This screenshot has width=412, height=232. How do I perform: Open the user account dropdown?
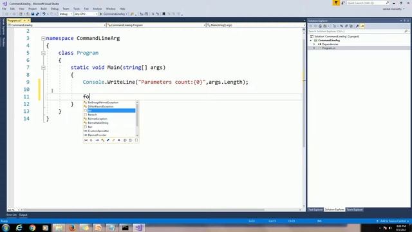tap(393, 9)
